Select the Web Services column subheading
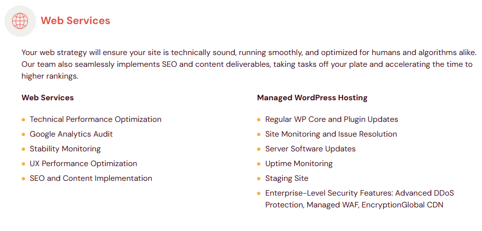The height and width of the screenshot is (231, 482). coord(47,98)
